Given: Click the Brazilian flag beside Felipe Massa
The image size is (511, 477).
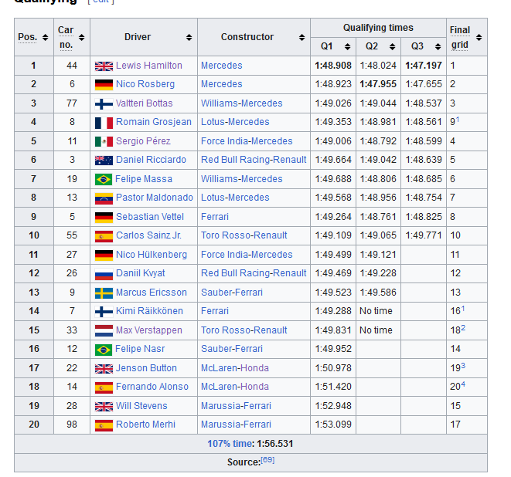Looking at the screenshot, I should [x=104, y=179].
